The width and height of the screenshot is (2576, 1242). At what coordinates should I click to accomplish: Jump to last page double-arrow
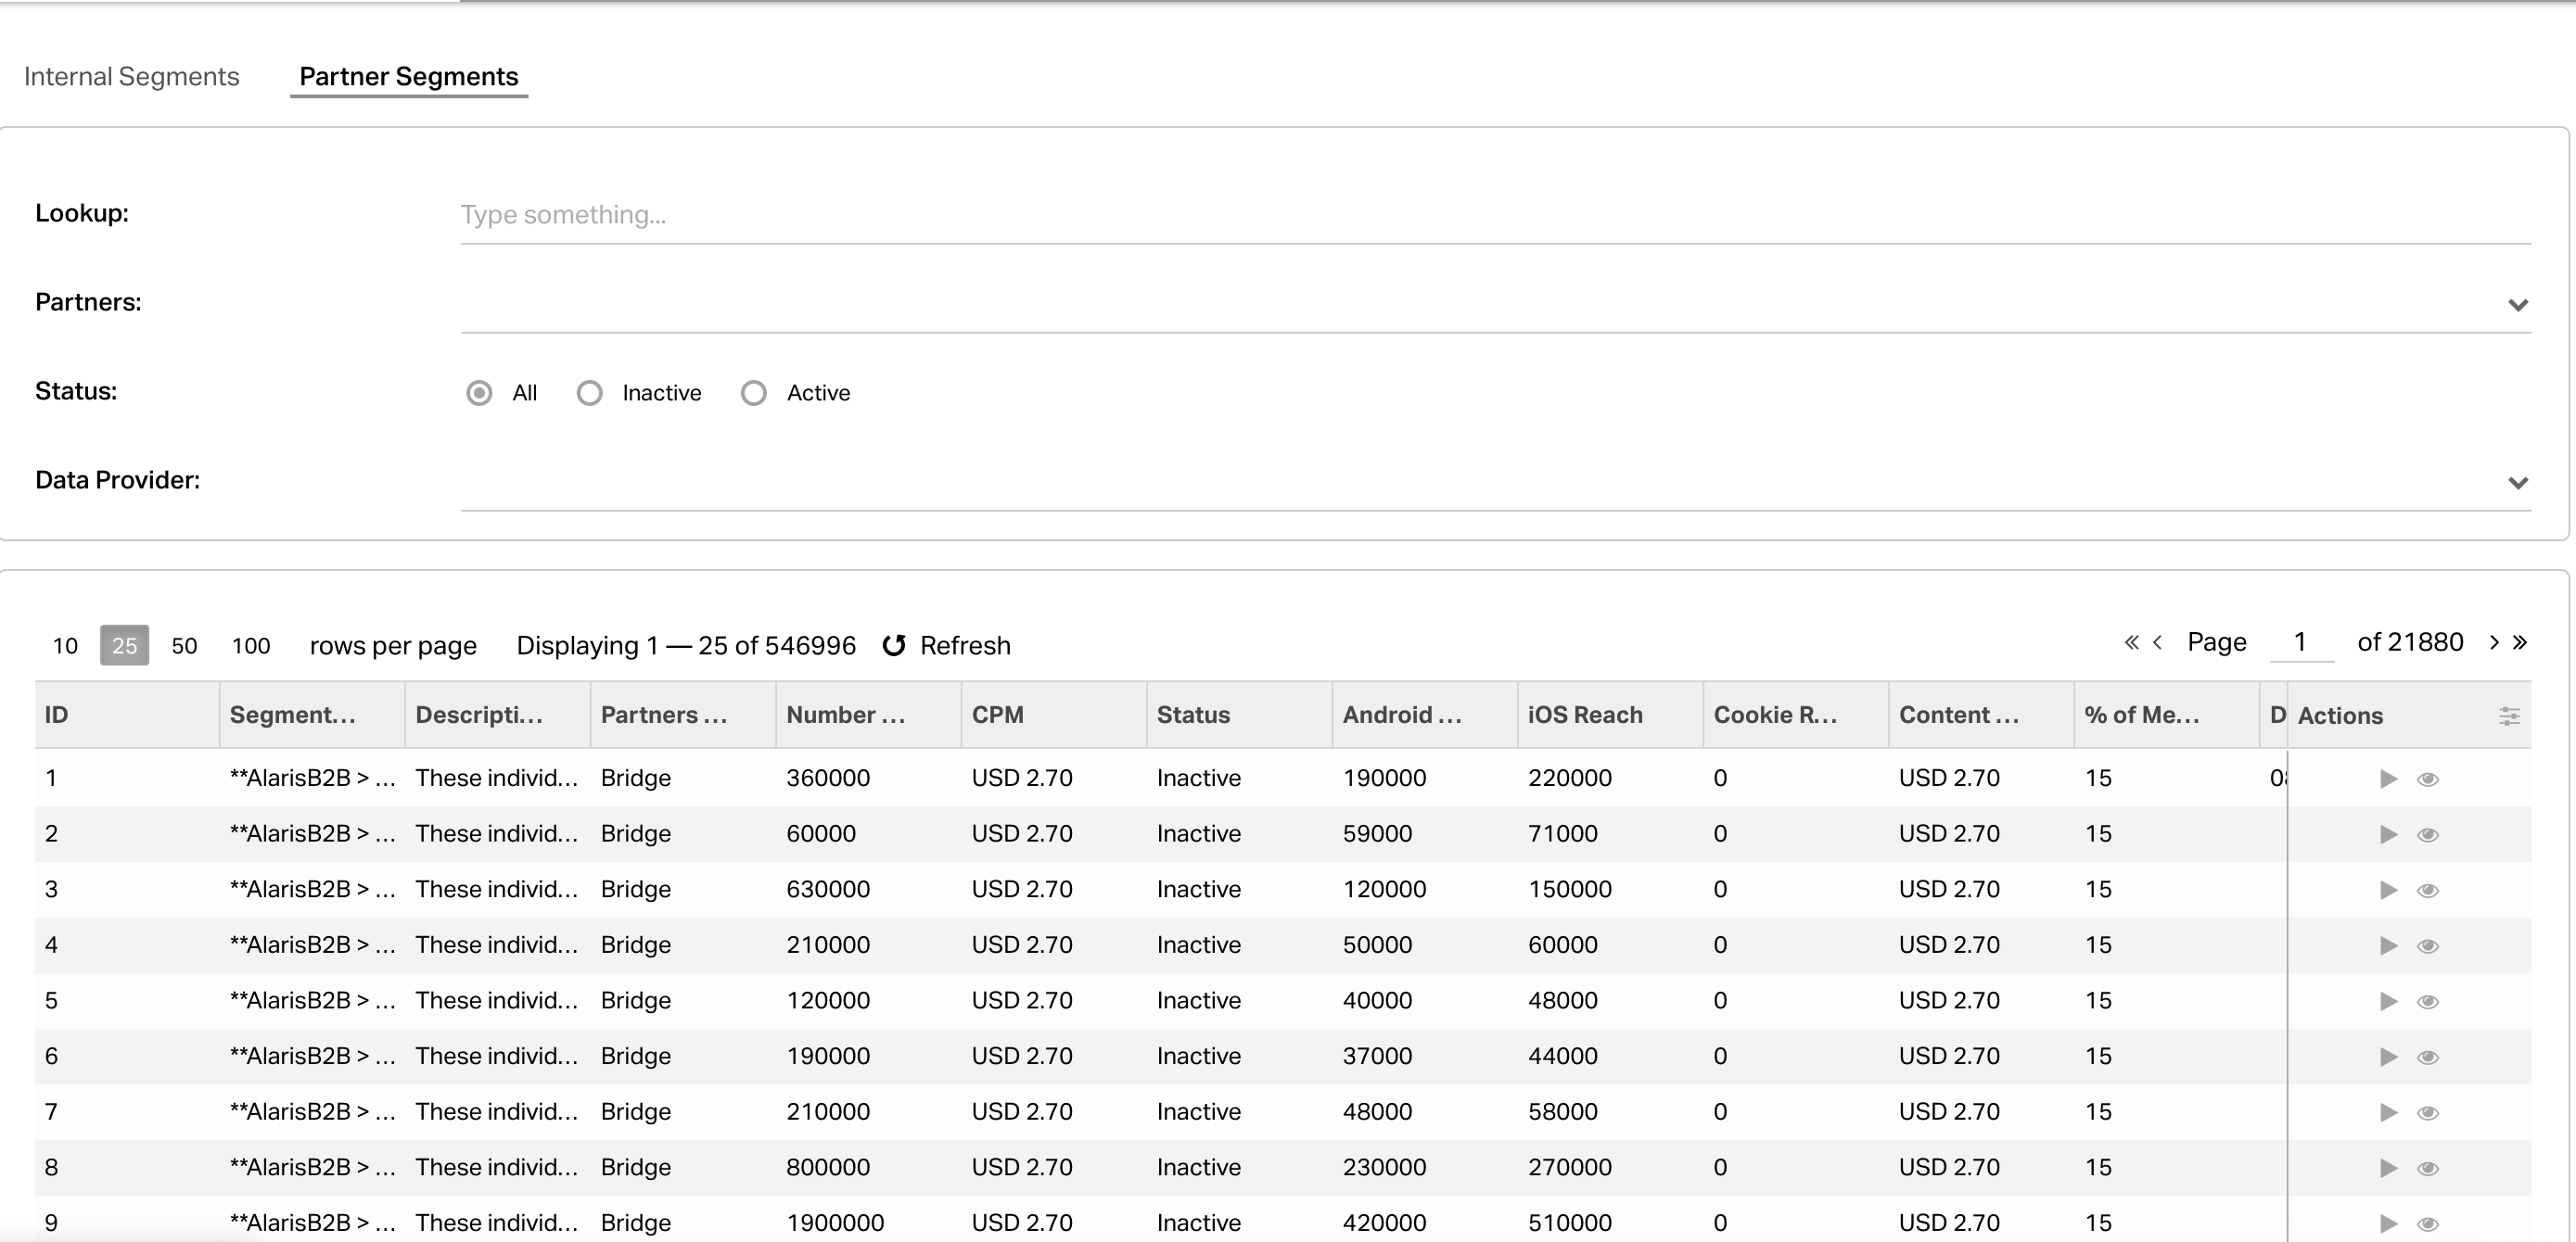pyautogui.click(x=2520, y=642)
